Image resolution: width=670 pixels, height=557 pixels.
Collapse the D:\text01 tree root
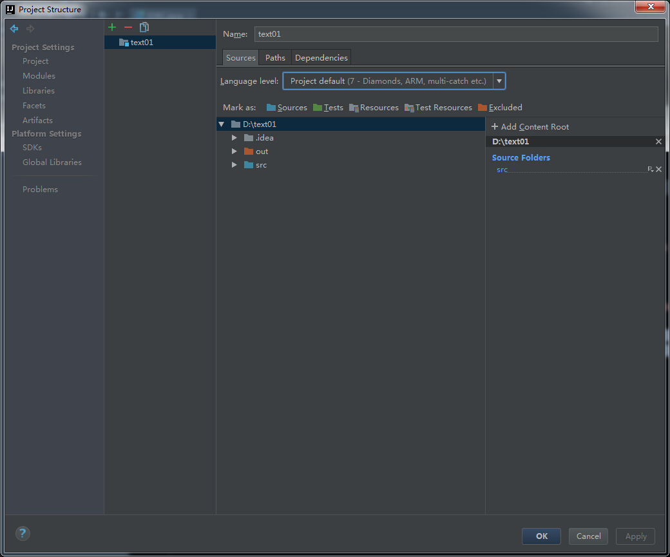222,124
